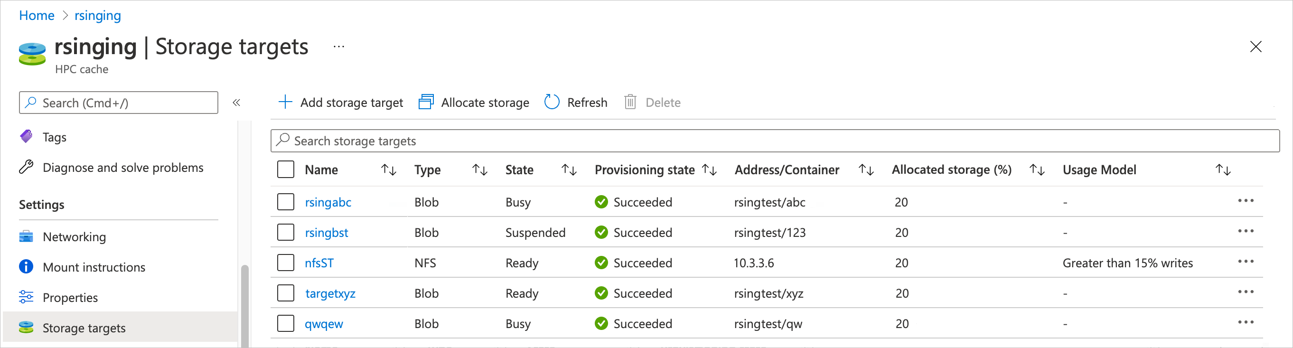Click the Add storage target plus icon

coord(285,102)
